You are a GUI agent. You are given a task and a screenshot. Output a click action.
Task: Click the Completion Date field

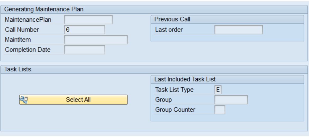click(85, 50)
